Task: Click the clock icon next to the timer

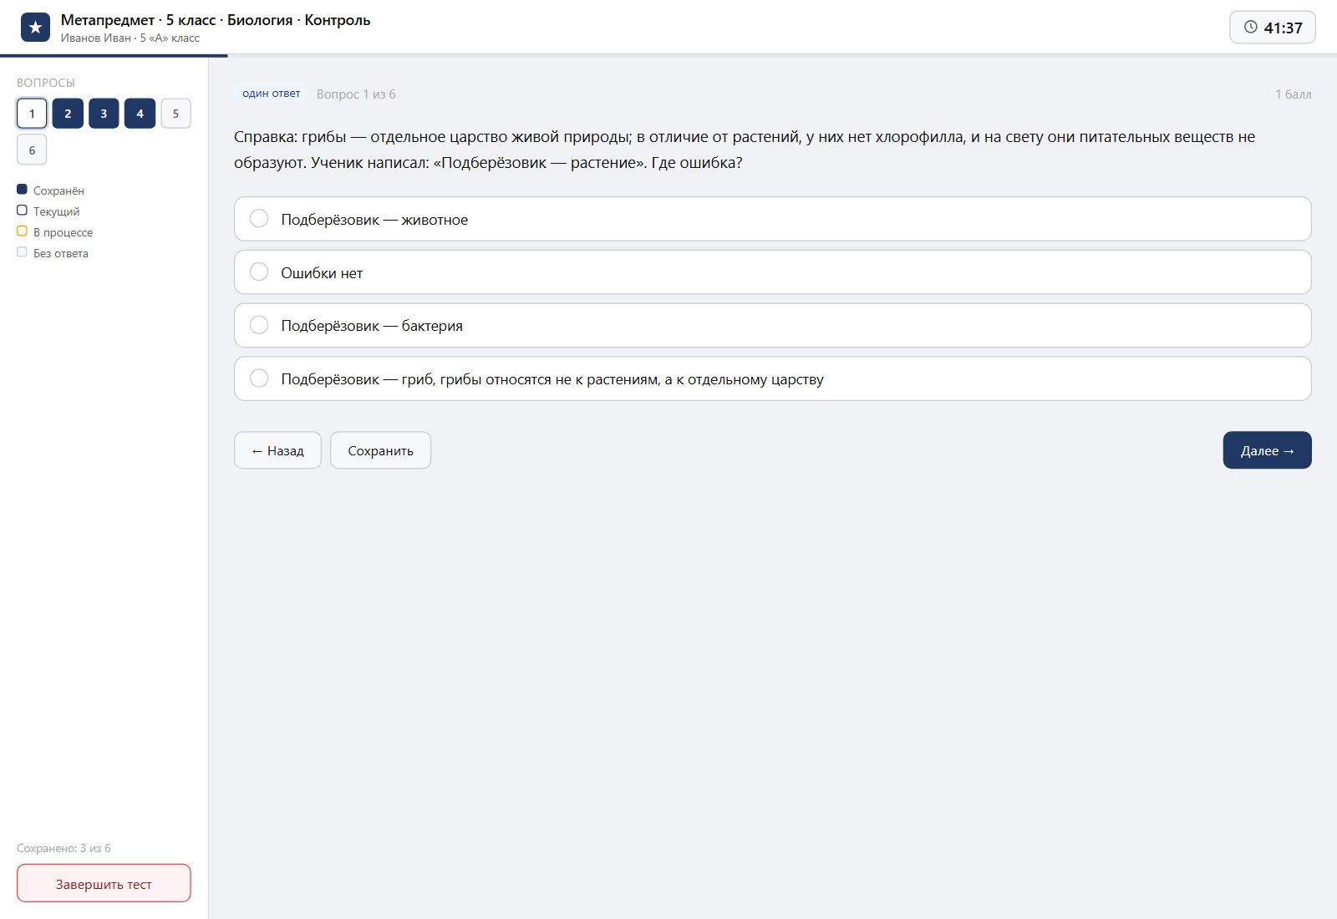Action: pyautogui.click(x=1251, y=27)
